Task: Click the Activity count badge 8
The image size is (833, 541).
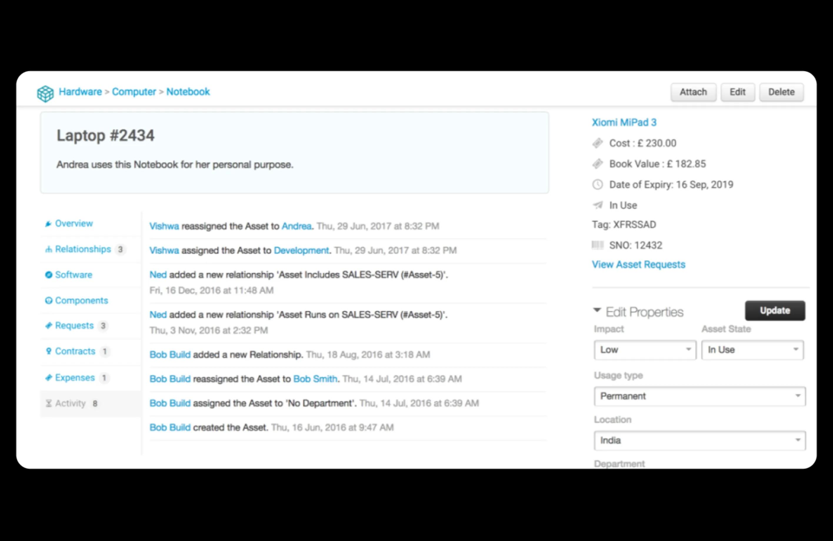Action: (95, 403)
